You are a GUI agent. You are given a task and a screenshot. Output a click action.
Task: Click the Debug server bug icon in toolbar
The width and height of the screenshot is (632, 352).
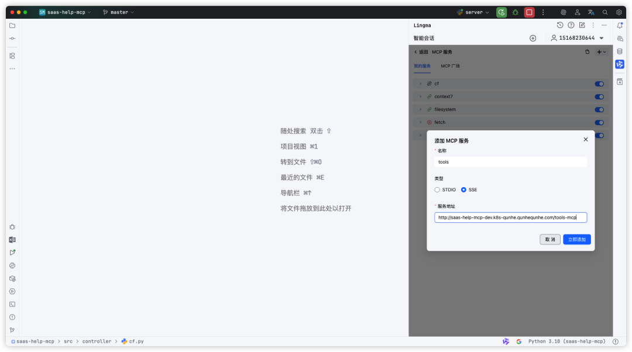pyautogui.click(x=515, y=12)
